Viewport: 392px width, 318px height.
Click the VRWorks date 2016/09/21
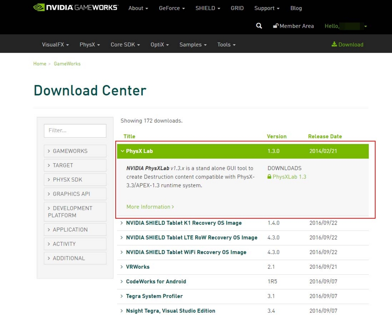[x=323, y=267]
